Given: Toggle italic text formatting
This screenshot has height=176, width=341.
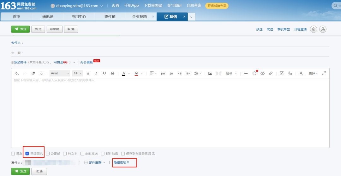Looking at the screenshot, I should coord(96,73).
